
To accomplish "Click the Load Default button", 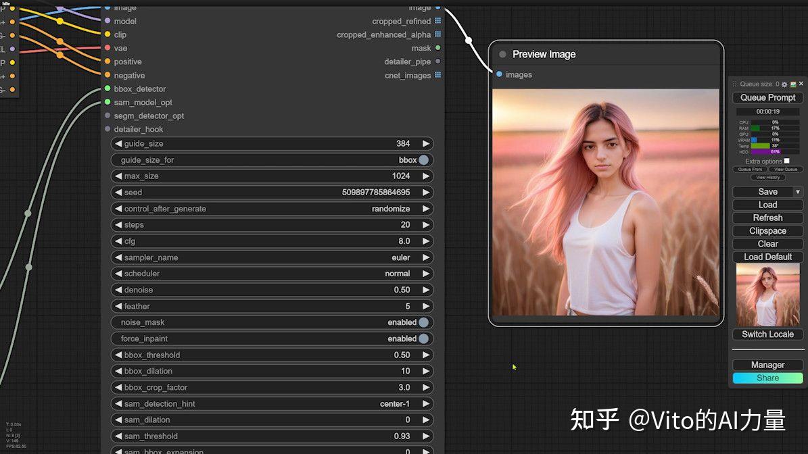I will point(767,257).
